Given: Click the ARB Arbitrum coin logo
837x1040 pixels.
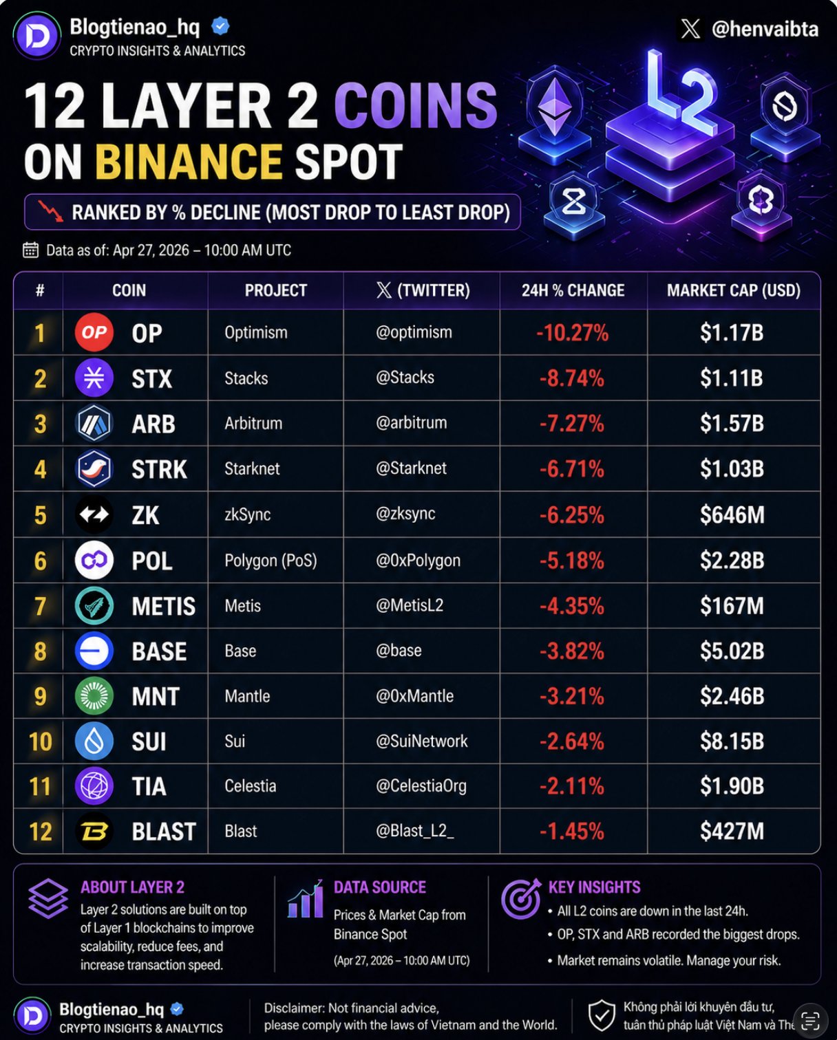Looking at the screenshot, I should (94, 424).
